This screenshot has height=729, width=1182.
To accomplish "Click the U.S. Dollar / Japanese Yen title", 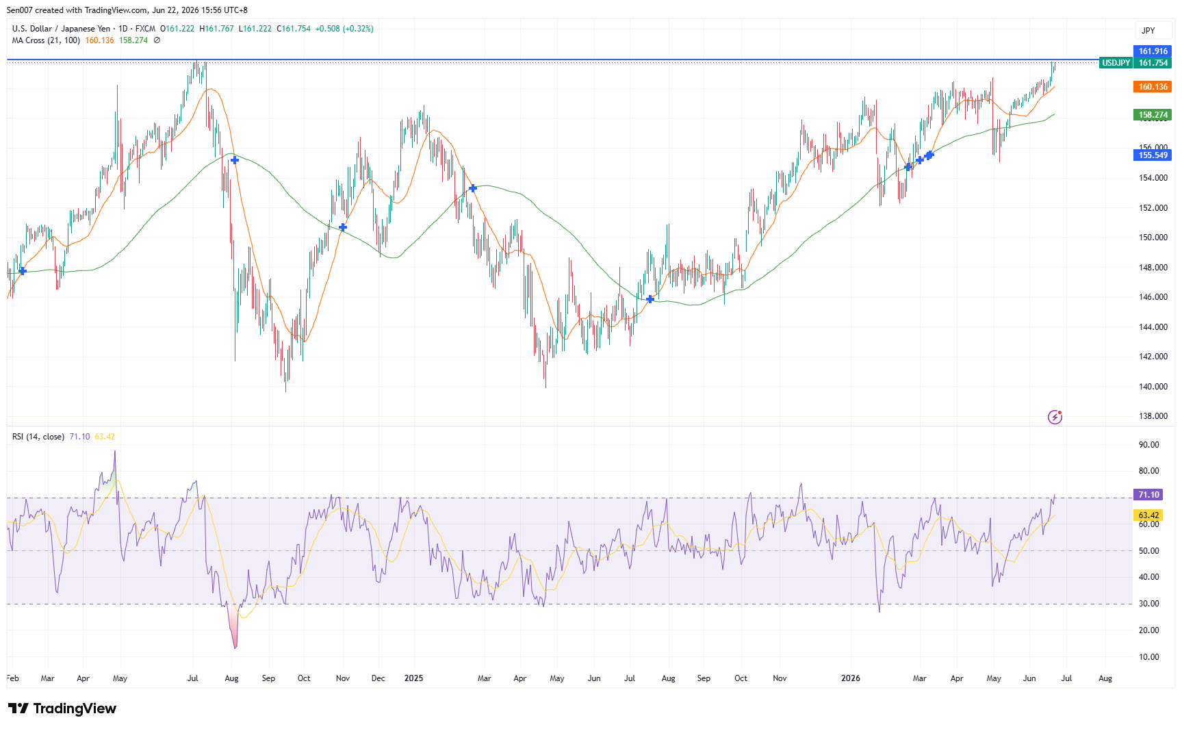I will 61,29.
